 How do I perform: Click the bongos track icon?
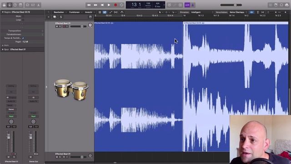tap(71, 91)
